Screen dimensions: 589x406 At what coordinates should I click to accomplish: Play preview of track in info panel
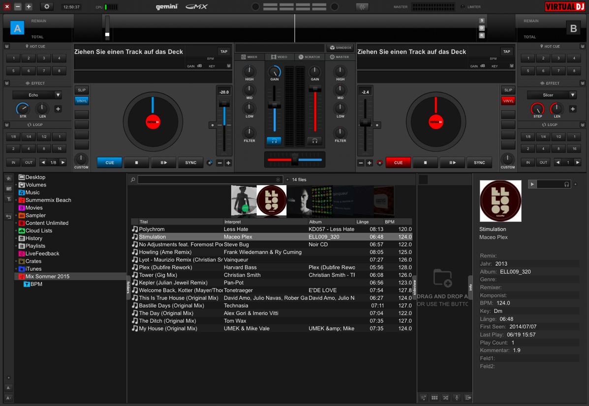pos(532,184)
